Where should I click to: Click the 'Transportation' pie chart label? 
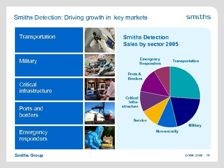coord(186,61)
